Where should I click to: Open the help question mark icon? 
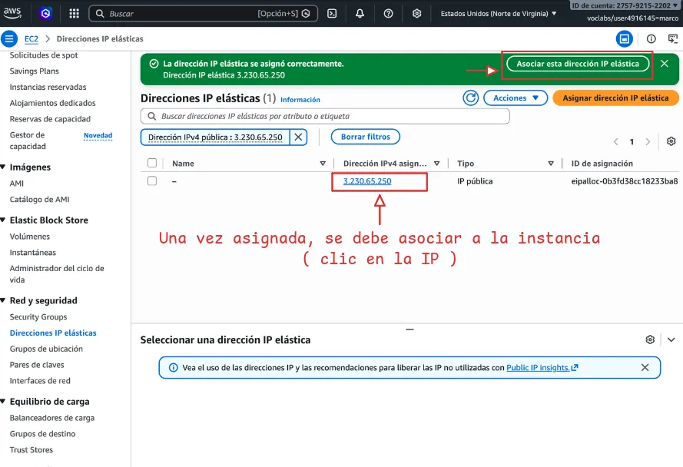pyautogui.click(x=388, y=14)
